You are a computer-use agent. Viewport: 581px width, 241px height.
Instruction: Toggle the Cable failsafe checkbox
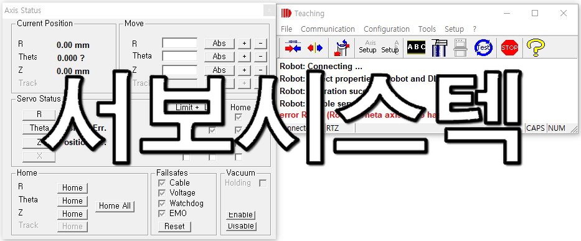(161, 183)
